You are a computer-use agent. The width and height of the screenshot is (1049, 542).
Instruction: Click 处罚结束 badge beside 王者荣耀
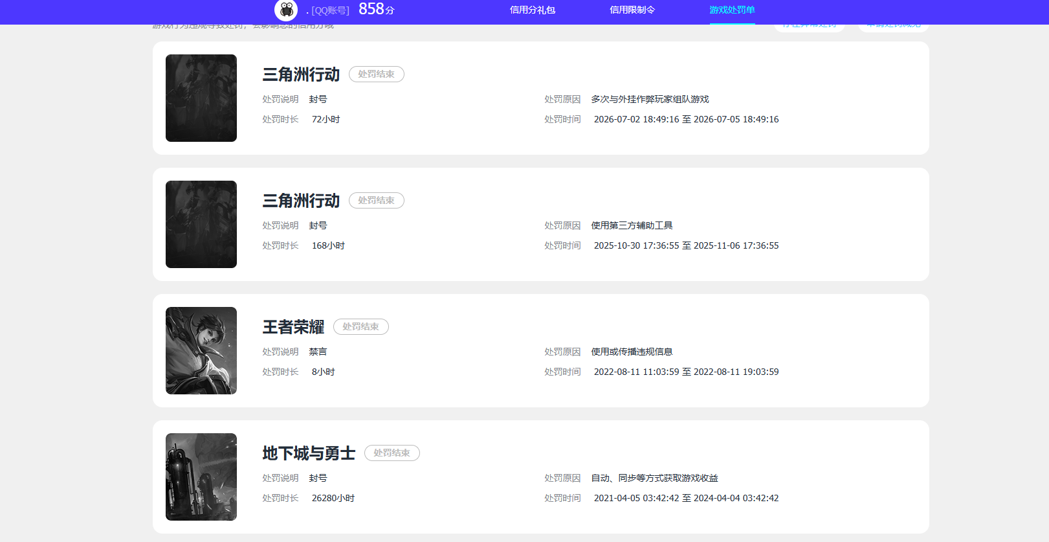point(361,327)
